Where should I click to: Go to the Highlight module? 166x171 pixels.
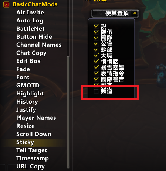coord(30,94)
